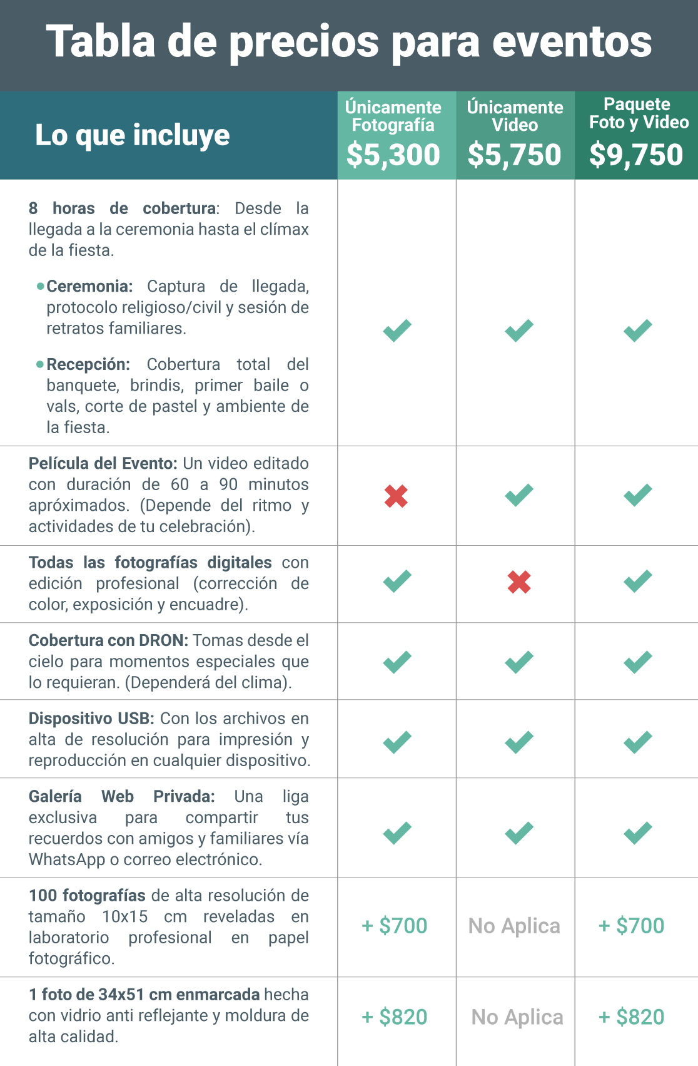Viewport: 698px width, 1066px height.
Task: Click Video checkmark in Galería Web Privada row
Action: pos(519,833)
